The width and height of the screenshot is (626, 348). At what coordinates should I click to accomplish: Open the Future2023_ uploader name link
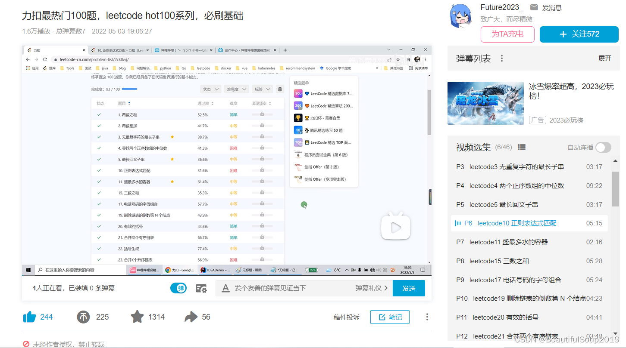tap(502, 7)
